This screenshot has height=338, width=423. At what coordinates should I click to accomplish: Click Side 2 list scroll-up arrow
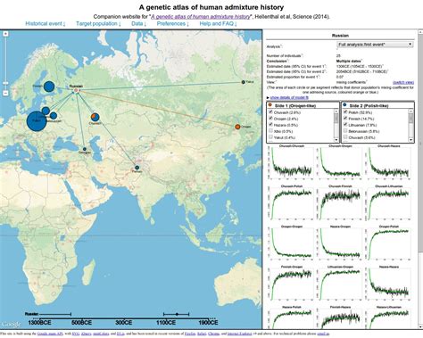click(411, 111)
